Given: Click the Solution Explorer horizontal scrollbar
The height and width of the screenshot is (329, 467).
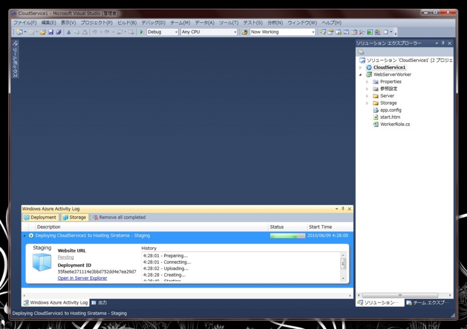Looking at the screenshot, I should [405, 295].
